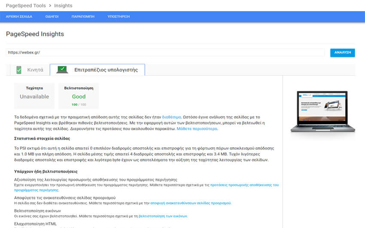Click the 100 / 100 score value
Viewport: 365px width, 228px height.
79,105
